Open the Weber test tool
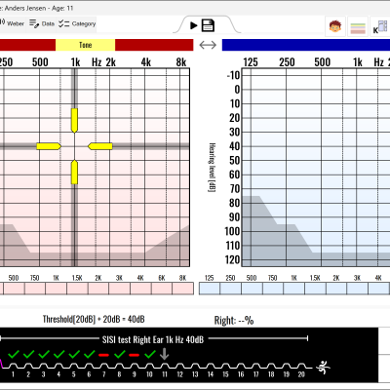The width and height of the screenshot is (390, 390). [12, 23]
